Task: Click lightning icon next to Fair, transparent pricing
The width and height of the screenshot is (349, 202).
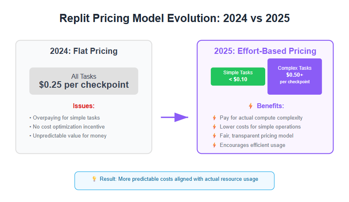Action: tap(214, 136)
